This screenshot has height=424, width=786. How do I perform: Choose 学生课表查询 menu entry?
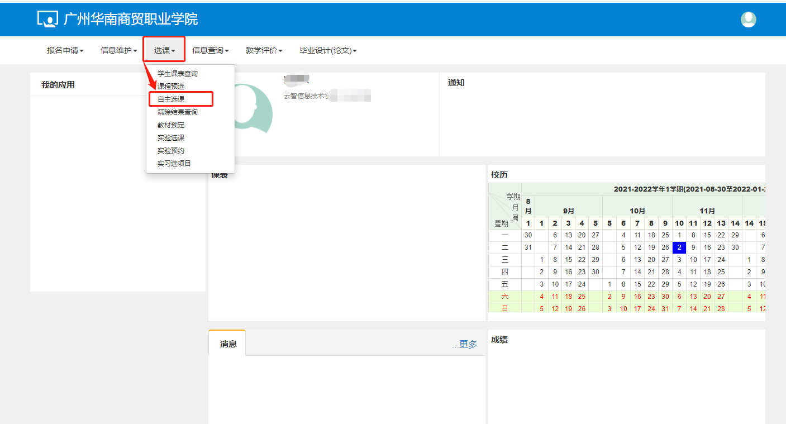[x=177, y=74]
